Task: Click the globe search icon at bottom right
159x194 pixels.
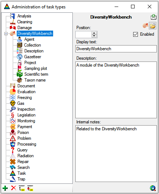Action: coord(153,188)
